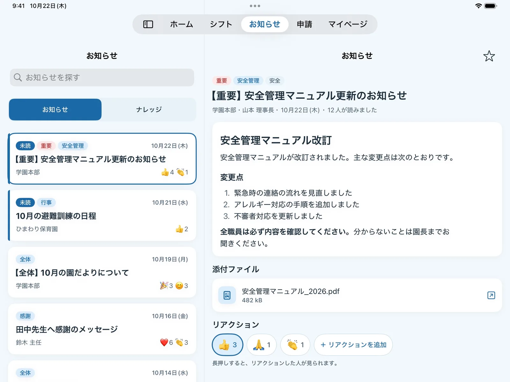This screenshot has height=382, width=510.
Task: Click the 感謝 tag on 田中先生 card
Action: pos(25,316)
